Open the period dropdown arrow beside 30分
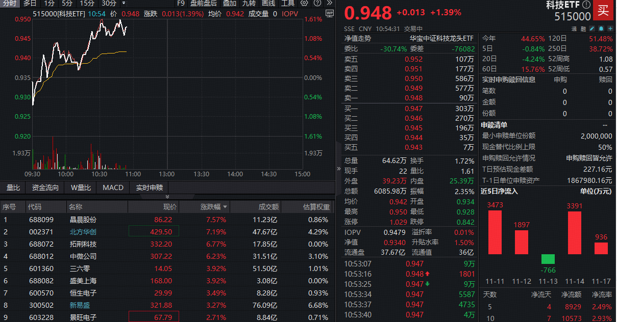The width and height of the screenshot is (617, 322). tap(122, 4)
